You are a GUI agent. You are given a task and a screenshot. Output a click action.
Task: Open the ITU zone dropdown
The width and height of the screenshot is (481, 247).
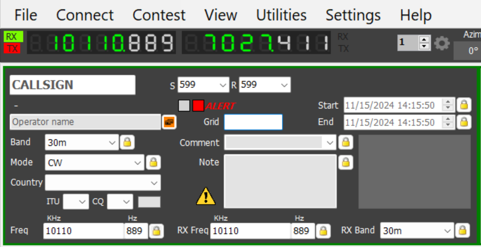coord(76,202)
